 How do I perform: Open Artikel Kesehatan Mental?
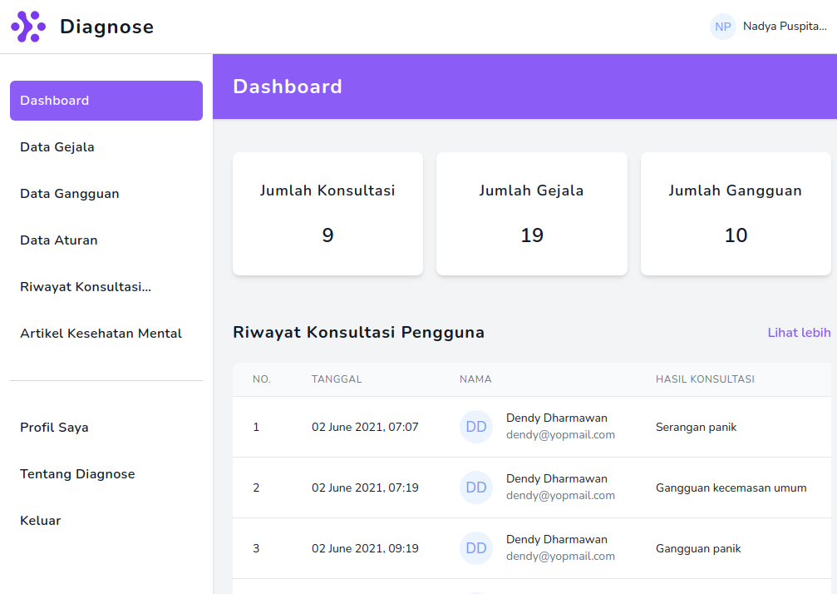[x=101, y=334]
